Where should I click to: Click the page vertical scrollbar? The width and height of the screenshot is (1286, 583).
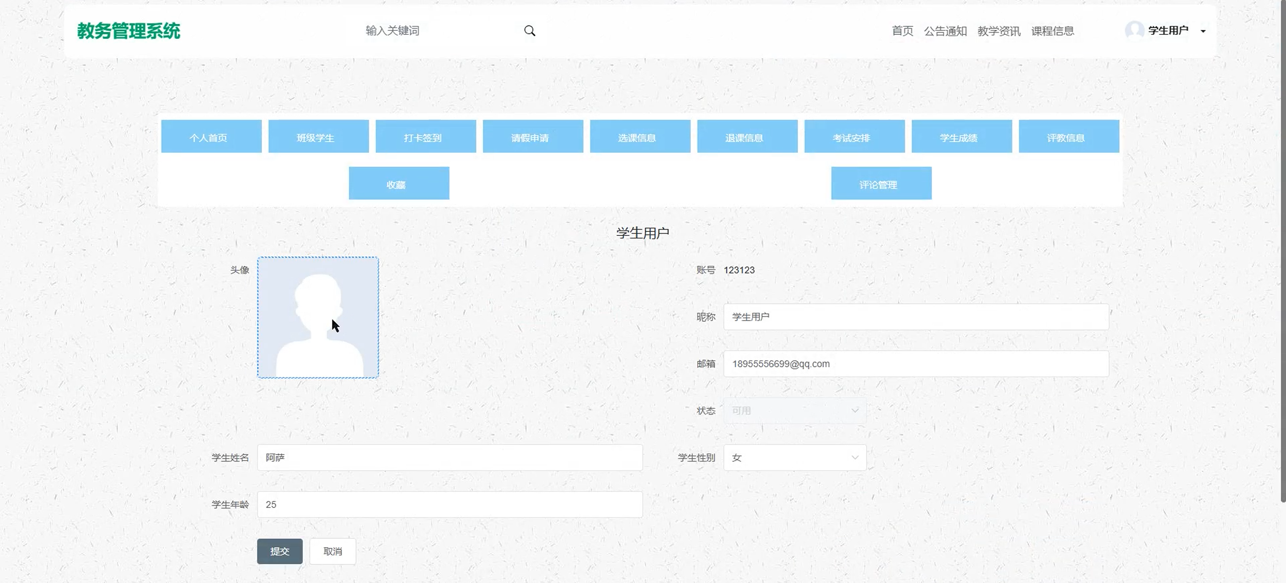(x=1282, y=250)
